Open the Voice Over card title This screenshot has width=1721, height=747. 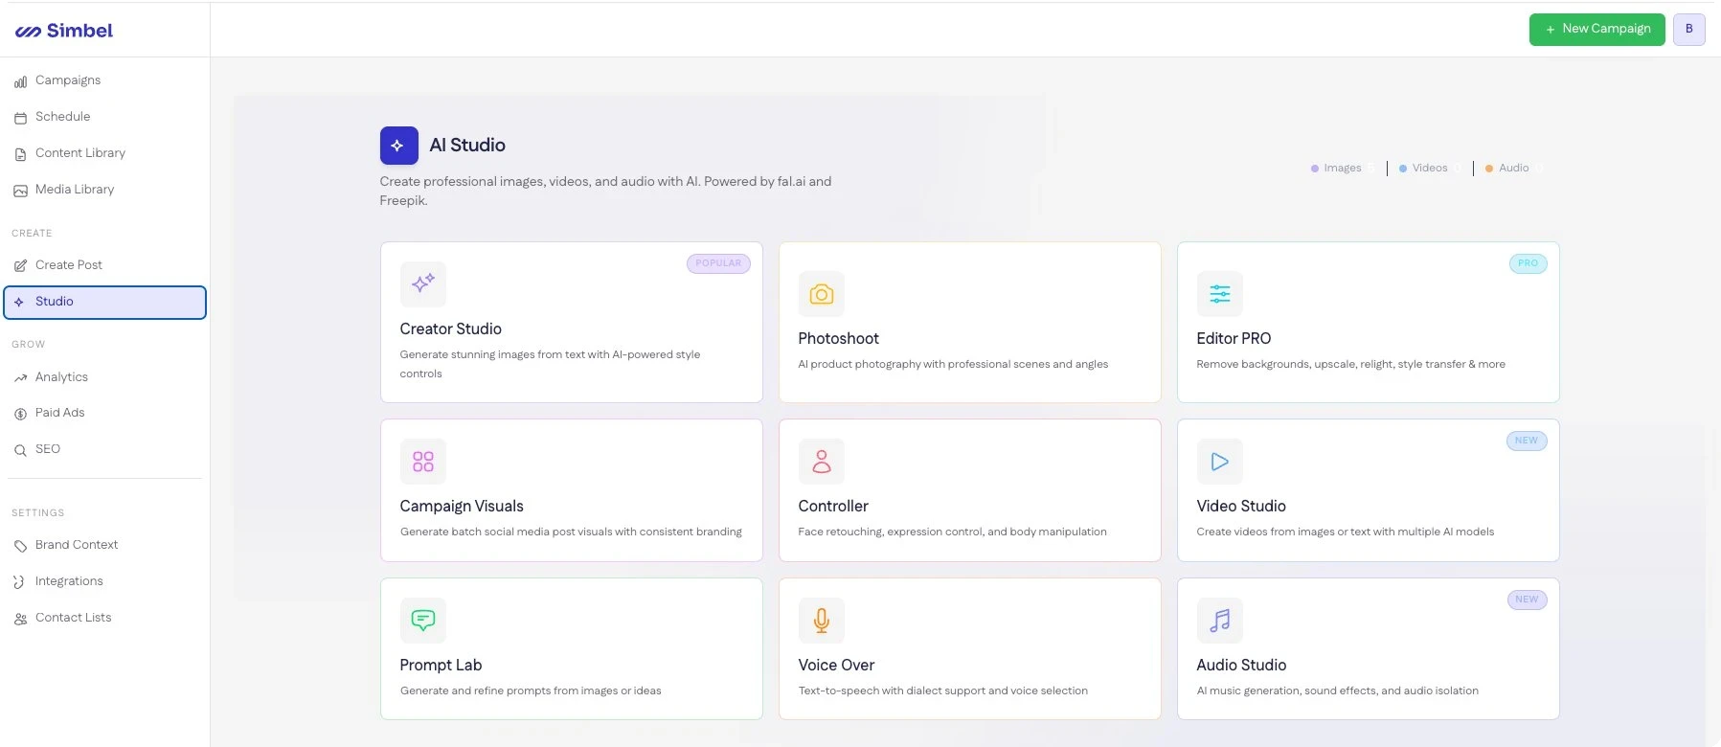(836, 665)
